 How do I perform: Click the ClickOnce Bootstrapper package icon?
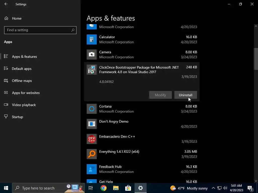coord(92,70)
